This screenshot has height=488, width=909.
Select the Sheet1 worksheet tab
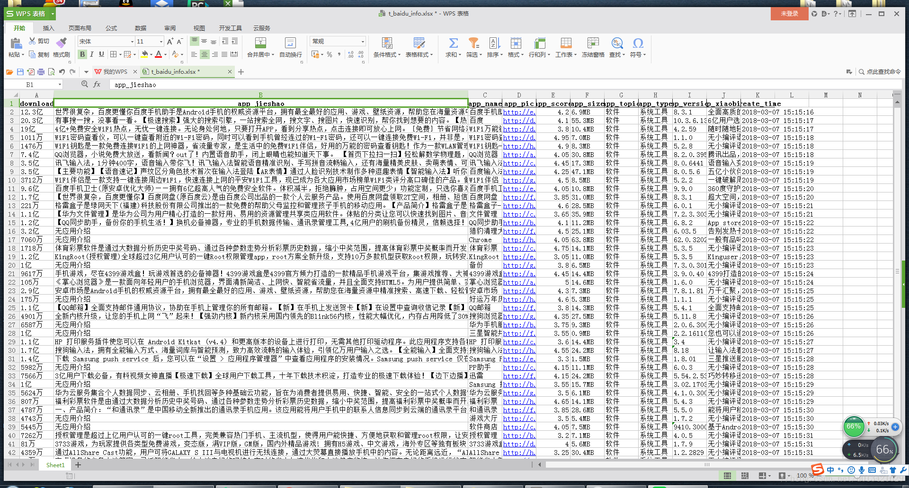coord(55,465)
